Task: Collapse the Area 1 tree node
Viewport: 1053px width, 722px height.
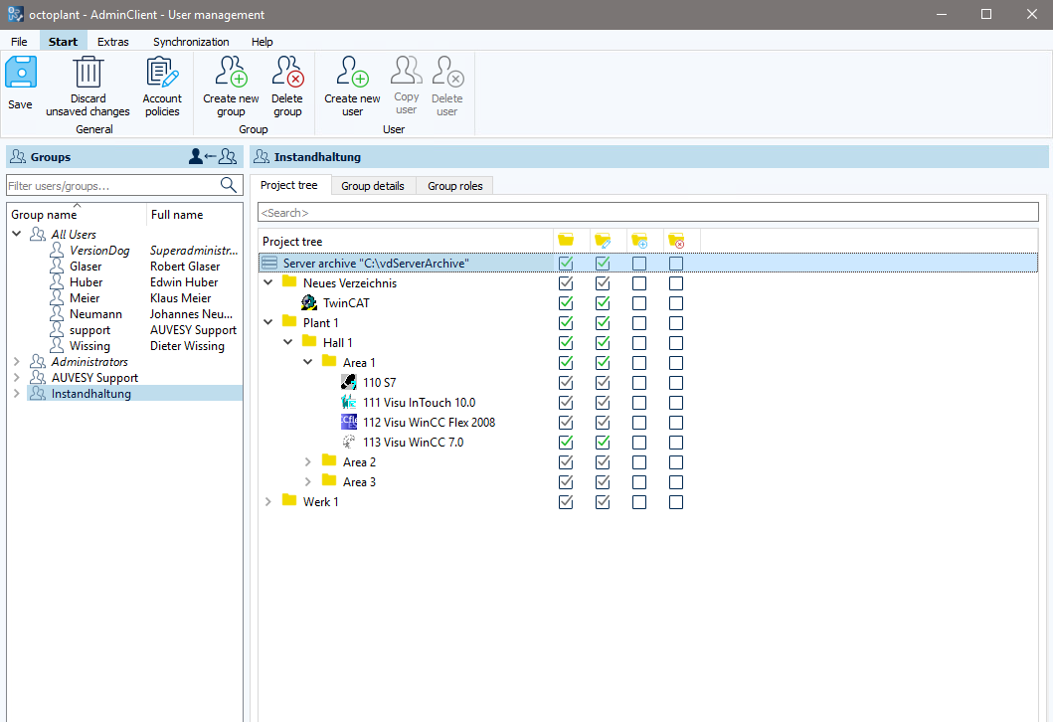Action: click(x=308, y=362)
